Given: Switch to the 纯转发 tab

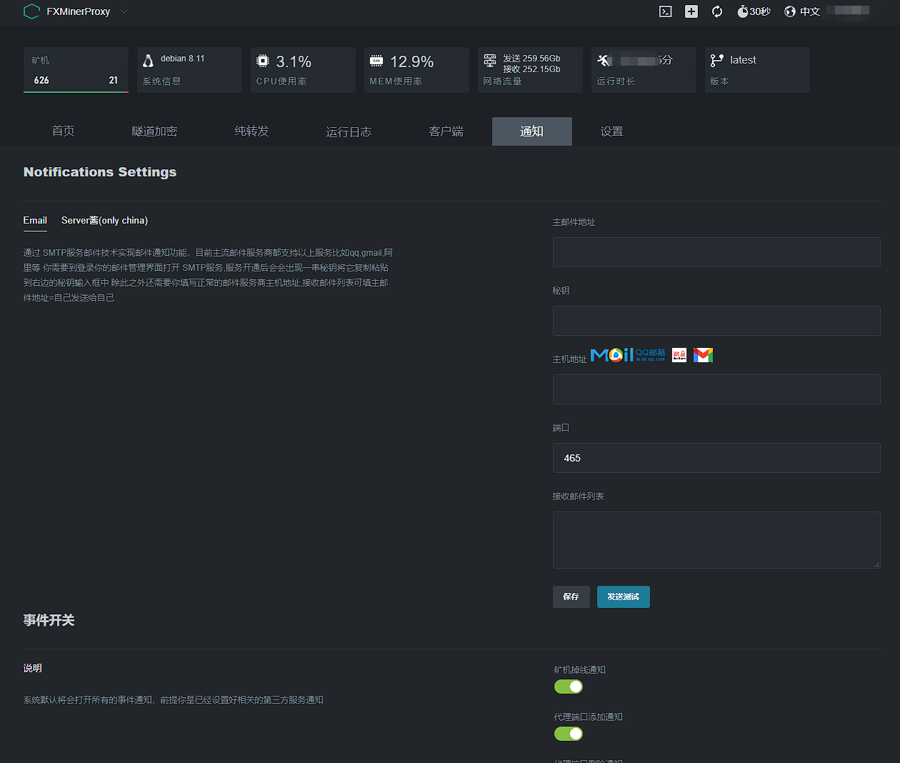Looking at the screenshot, I should point(251,131).
